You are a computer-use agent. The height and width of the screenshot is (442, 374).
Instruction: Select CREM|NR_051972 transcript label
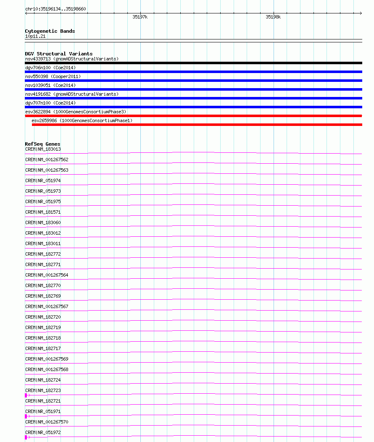[43, 432]
